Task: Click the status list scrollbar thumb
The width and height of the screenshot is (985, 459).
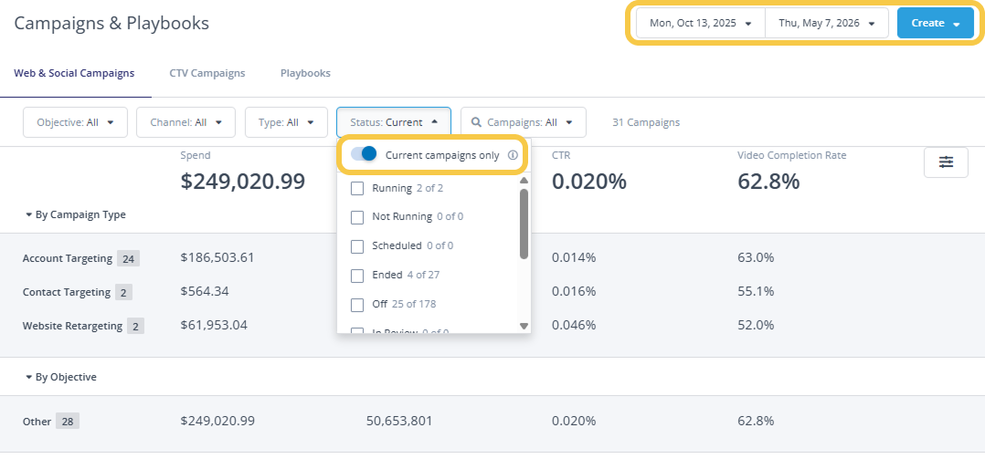Action: pos(524,224)
